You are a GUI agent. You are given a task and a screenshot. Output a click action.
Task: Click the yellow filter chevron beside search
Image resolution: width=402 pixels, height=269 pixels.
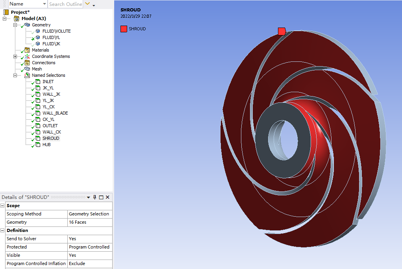tap(87, 4)
